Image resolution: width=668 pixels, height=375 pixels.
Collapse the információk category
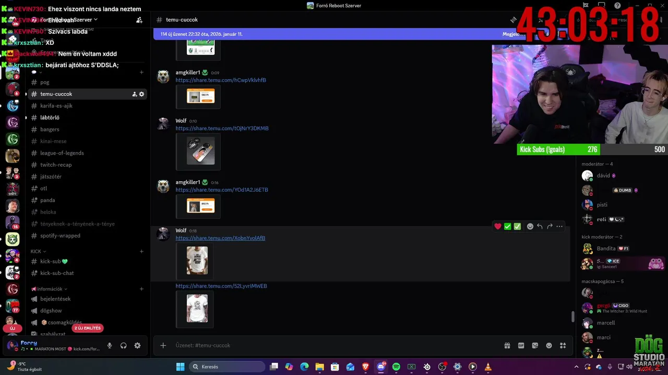point(50,289)
